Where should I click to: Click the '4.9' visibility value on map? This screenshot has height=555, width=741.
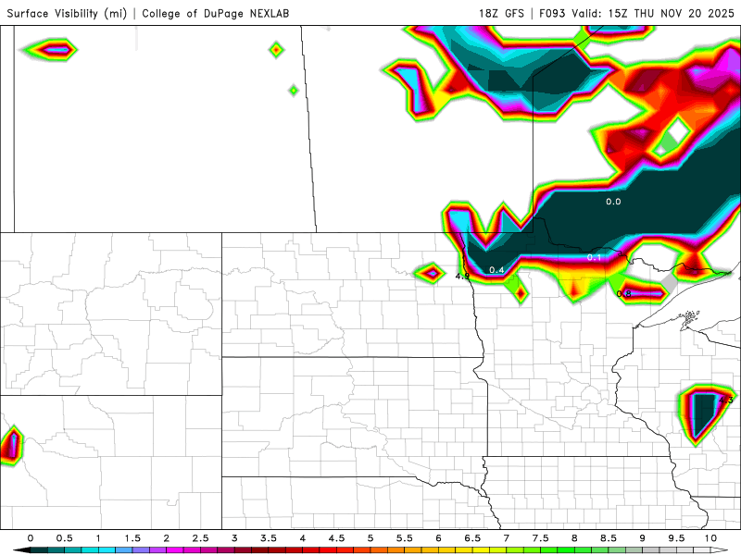tap(462, 276)
